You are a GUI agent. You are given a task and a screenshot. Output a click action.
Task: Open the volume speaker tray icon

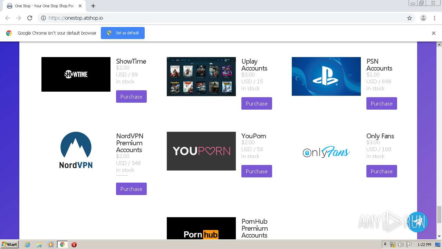coord(401,245)
